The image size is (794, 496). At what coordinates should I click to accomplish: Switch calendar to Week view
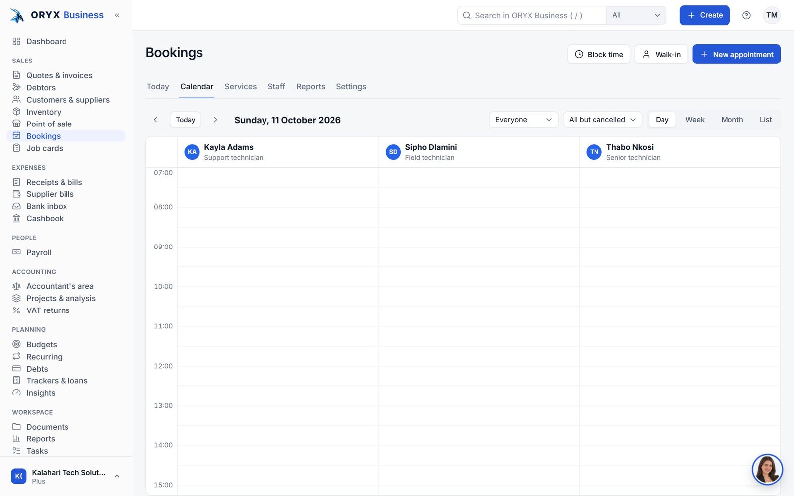(x=695, y=120)
